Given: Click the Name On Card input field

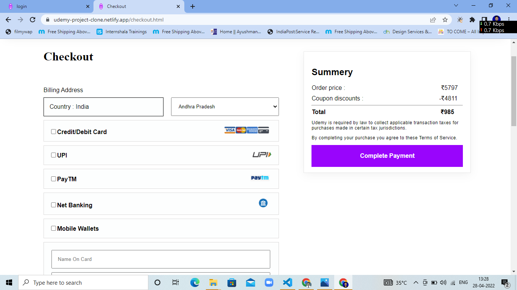Looking at the screenshot, I should pyautogui.click(x=161, y=259).
